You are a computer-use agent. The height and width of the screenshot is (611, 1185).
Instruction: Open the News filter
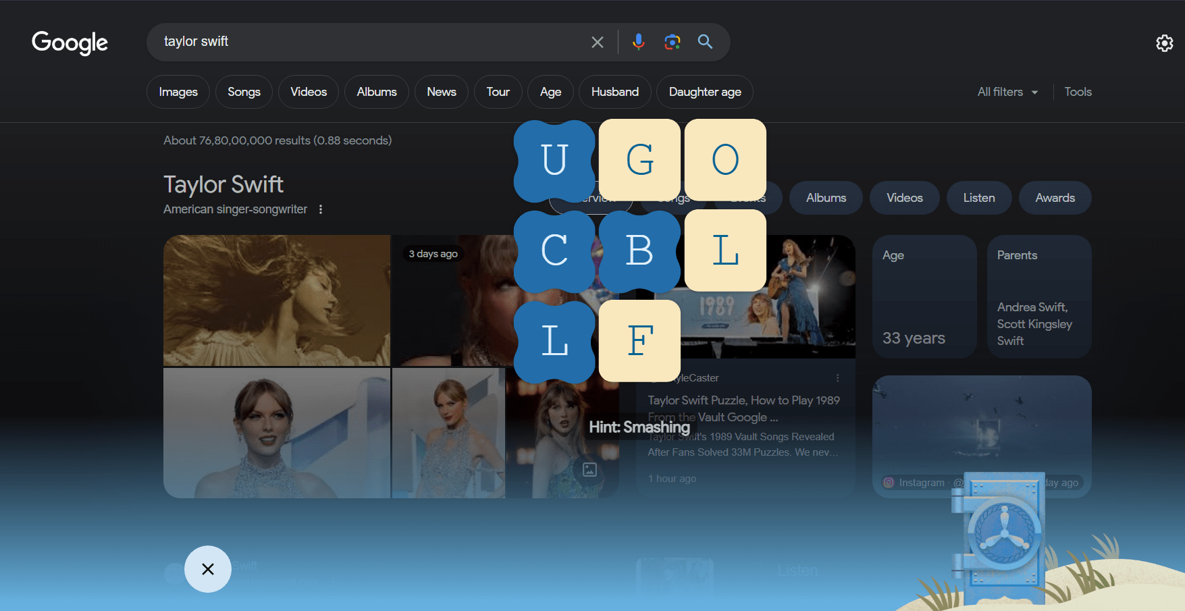tap(442, 92)
